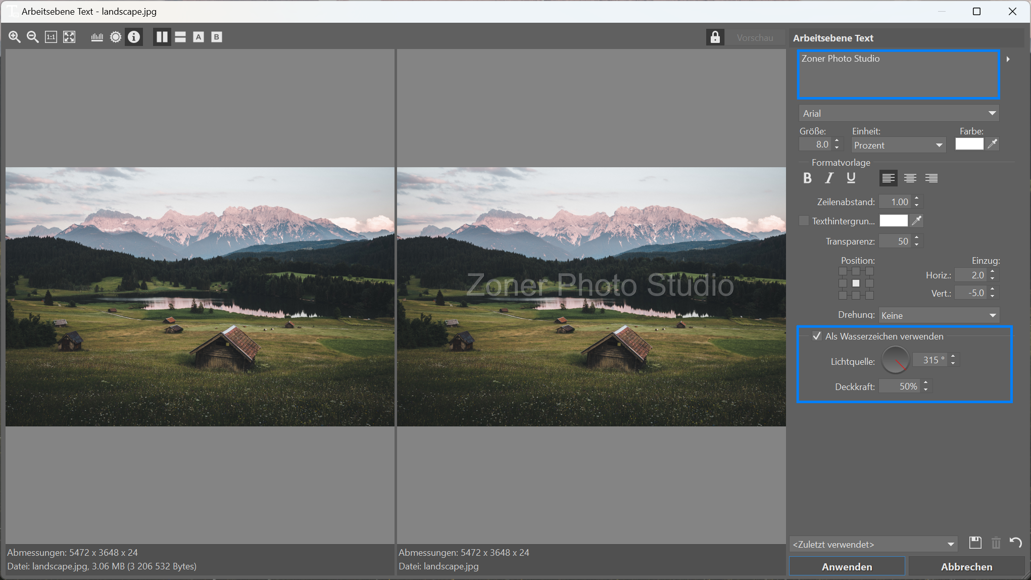Viewport: 1031px width, 580px height.
Task: Click the zoom in magnifier icon
Action: (x=14, y=37)
